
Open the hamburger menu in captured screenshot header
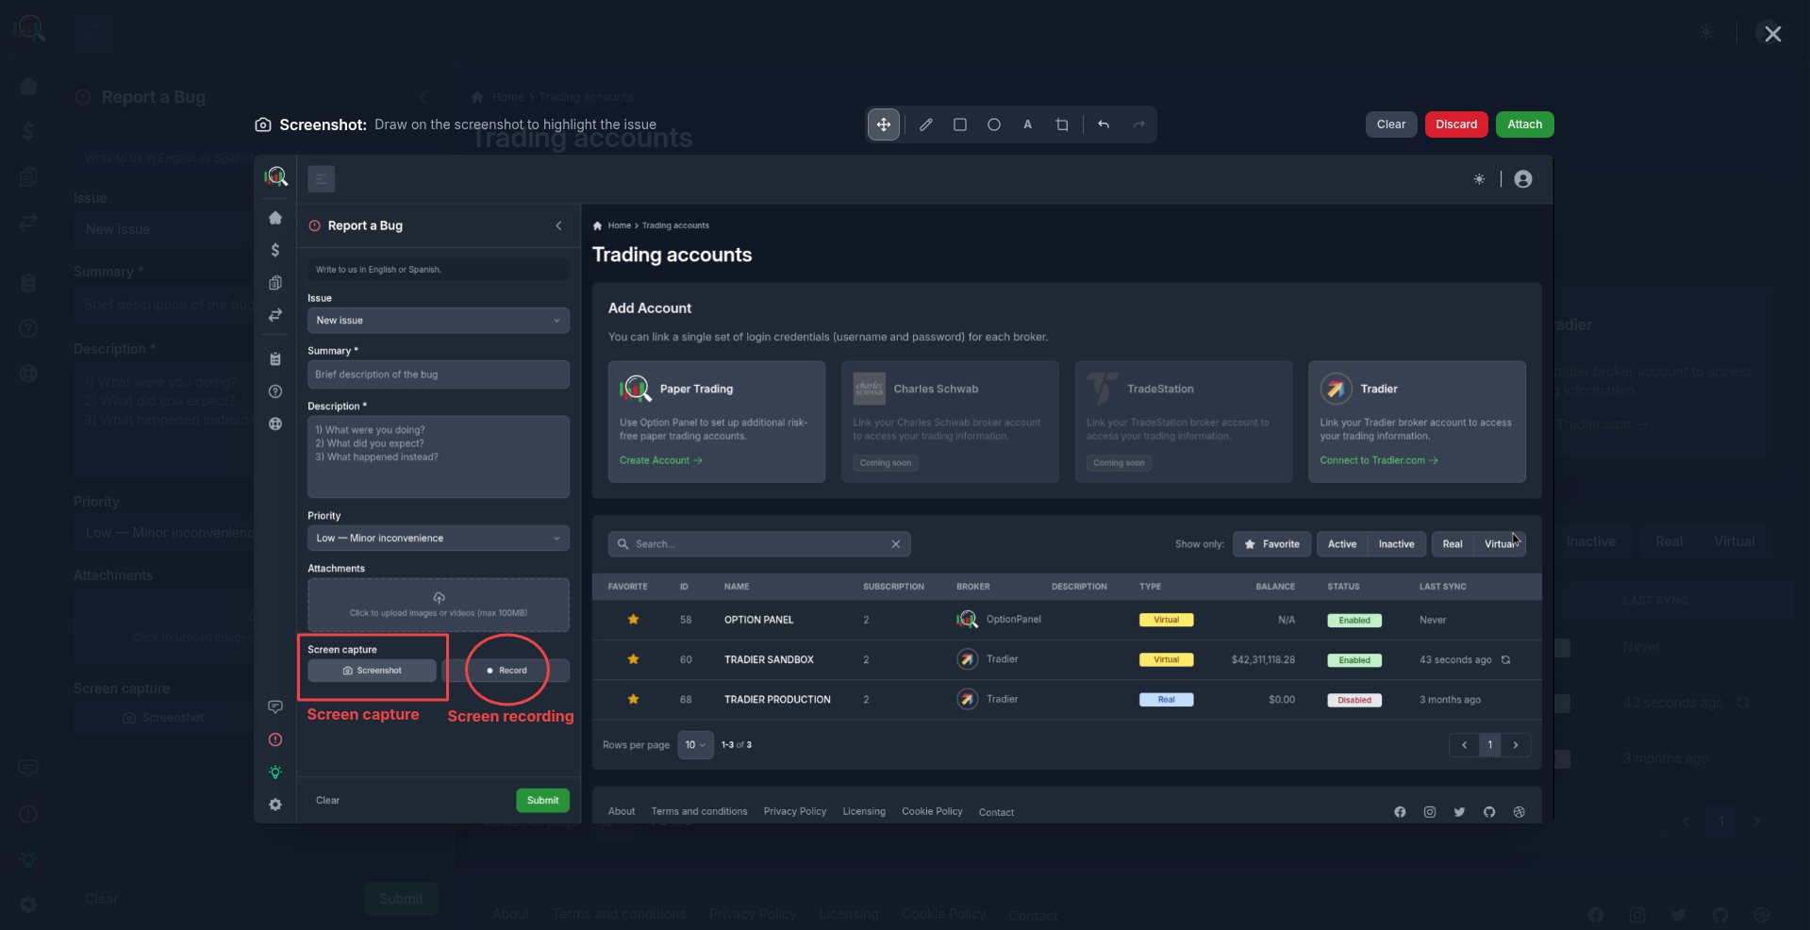point(322,178)
